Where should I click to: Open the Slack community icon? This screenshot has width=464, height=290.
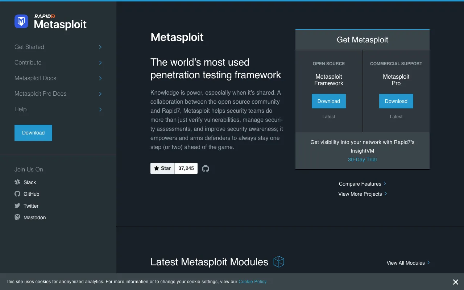point(17,182)
